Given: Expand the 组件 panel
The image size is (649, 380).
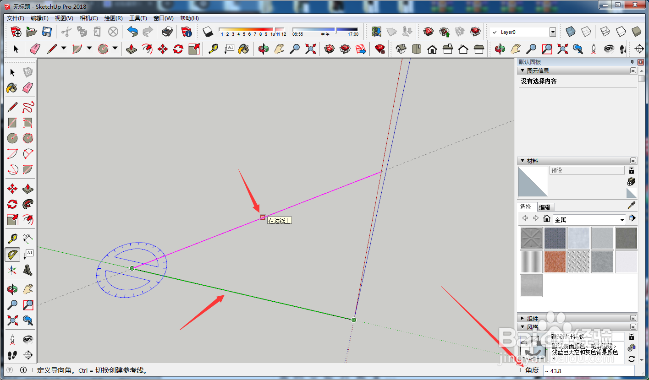Looking at the screenshot, I should [x=522, y=318].
